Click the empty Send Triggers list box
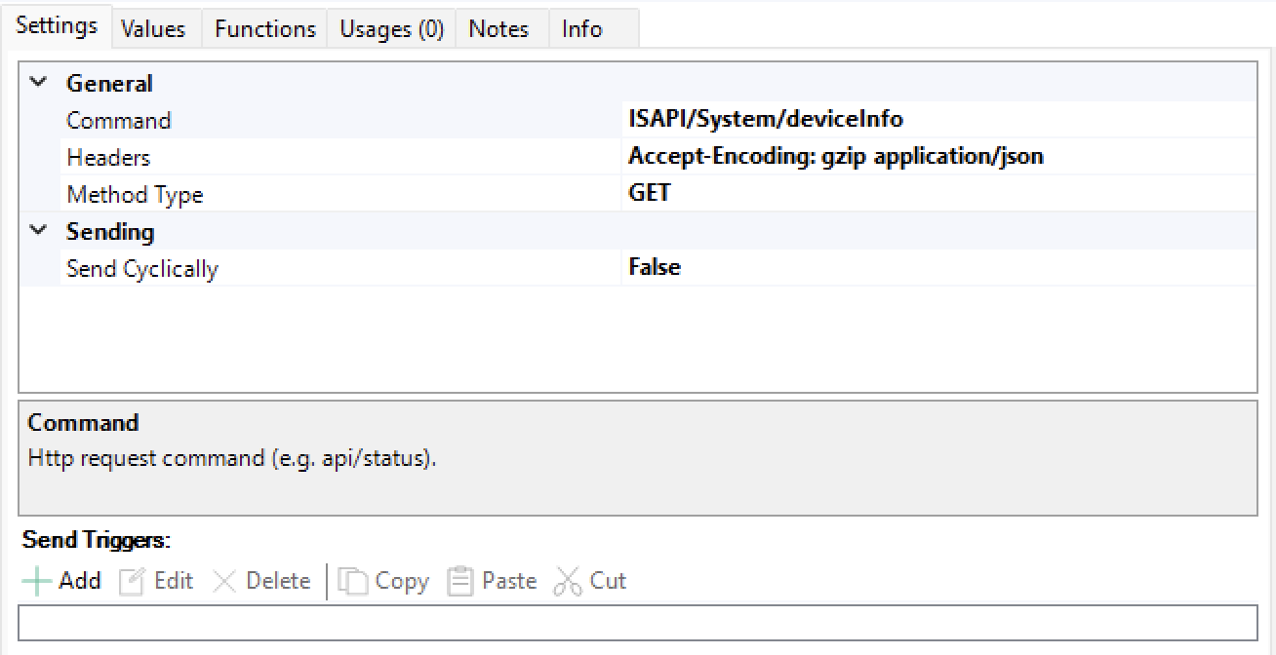 638,623
